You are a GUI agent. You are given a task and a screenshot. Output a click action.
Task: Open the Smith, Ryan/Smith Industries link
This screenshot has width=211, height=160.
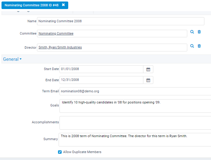click(60, 47)
